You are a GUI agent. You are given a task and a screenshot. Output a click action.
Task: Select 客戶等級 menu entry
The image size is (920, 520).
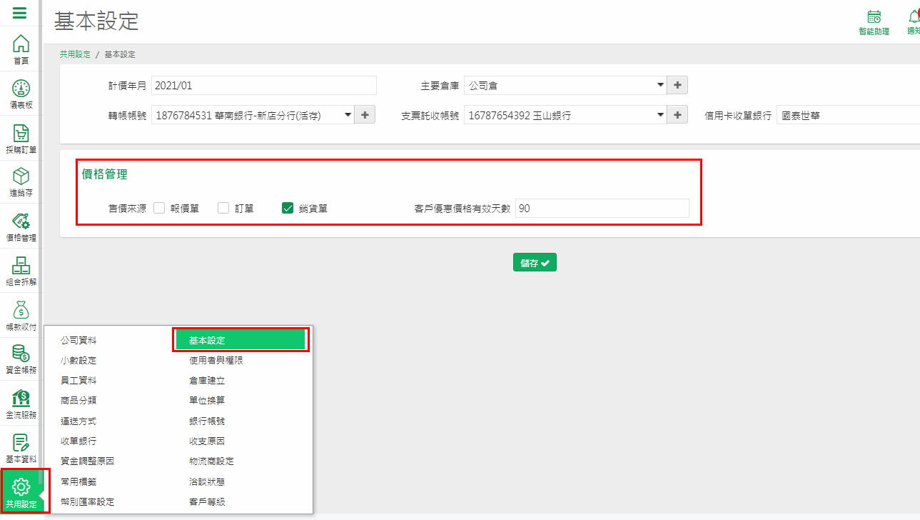coord(207,501)
